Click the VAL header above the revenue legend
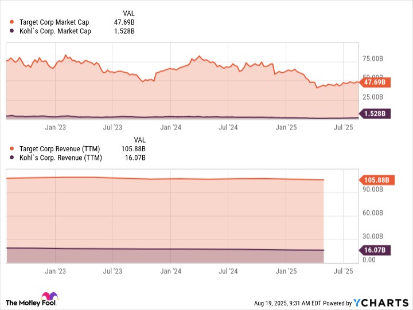The image size is (413, 310). (139, 140)
